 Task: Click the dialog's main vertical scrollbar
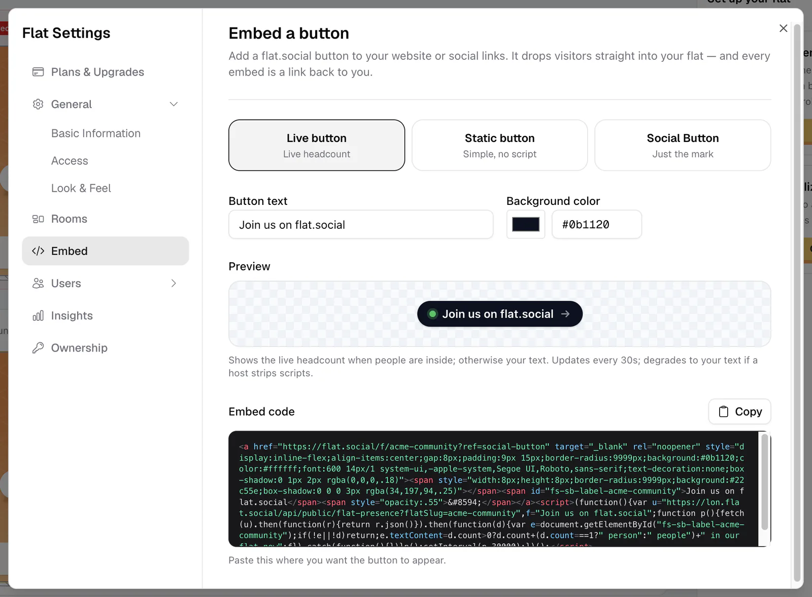tap(797, 302)
